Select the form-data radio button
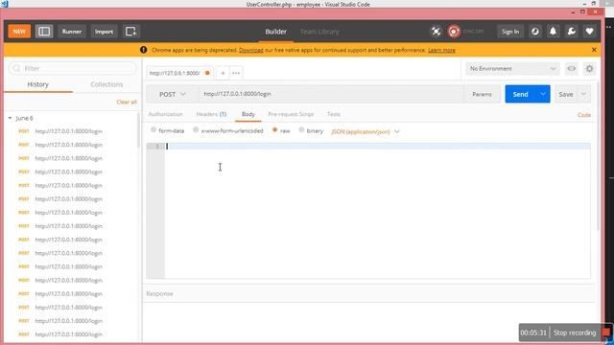The image size is (614, 345). pyautogui.click(x=153, y=130)
